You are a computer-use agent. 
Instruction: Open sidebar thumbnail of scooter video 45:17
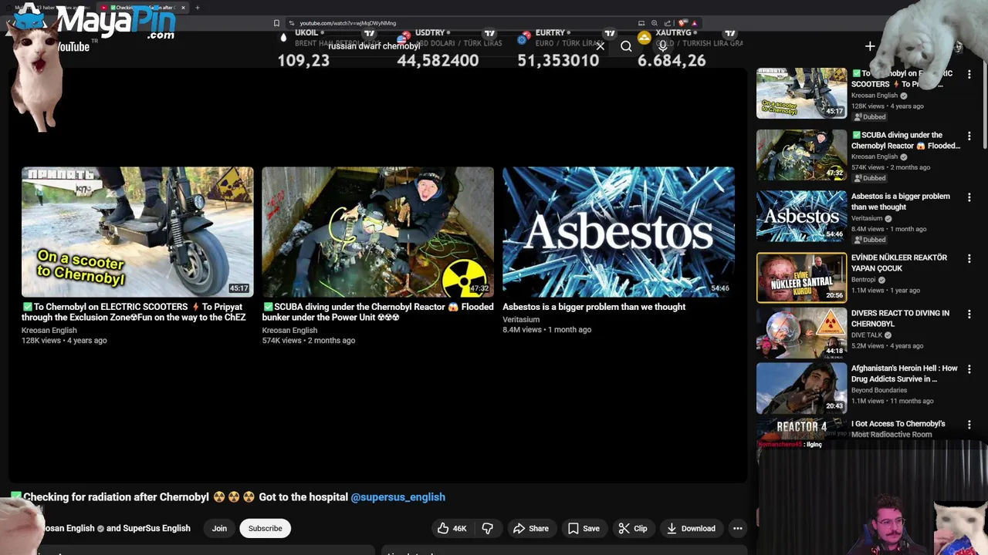(x=801, y=93)
